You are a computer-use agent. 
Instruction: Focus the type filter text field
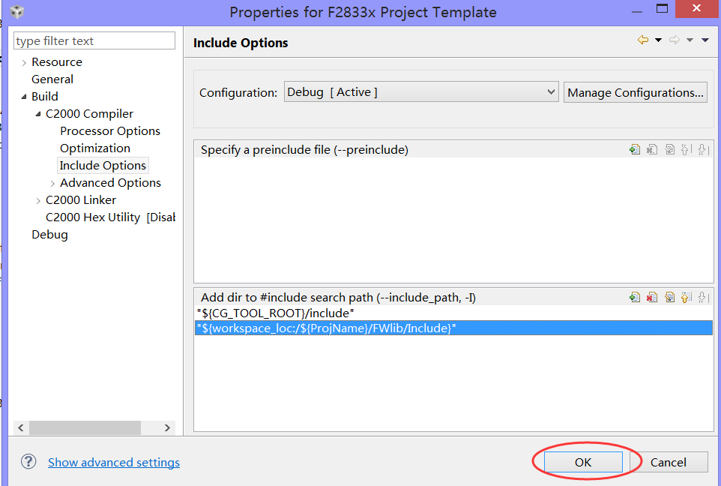(94, 41)
